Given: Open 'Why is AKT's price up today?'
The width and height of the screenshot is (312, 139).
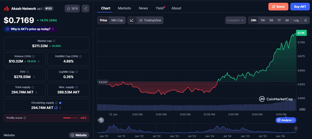Looking at the screenshot, I should coord(30,29).
